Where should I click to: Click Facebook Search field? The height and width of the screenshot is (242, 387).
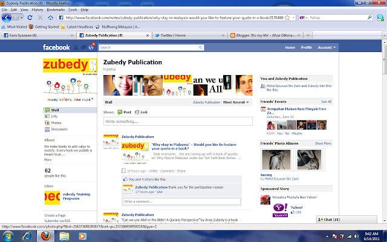click(x=148, y=47)
